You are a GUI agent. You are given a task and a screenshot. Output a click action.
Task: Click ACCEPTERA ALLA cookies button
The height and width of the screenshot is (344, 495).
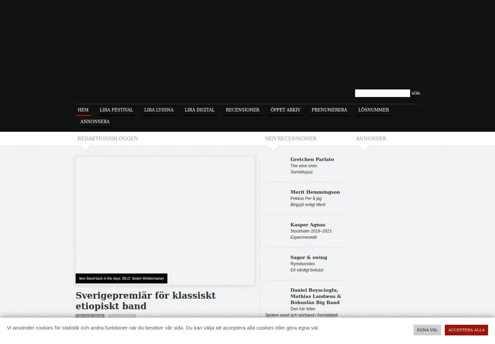coord(466,330)
